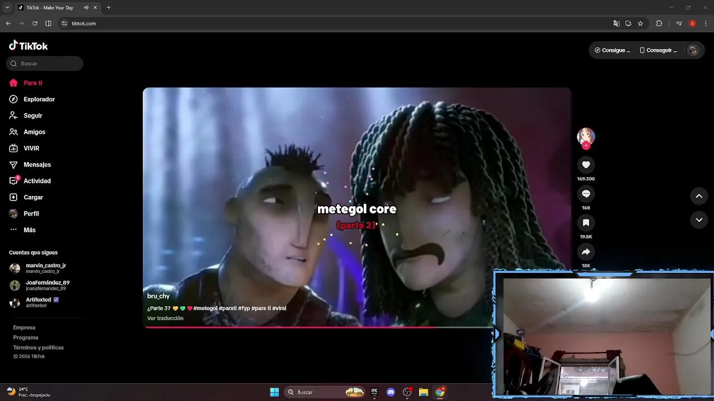Click the browser back arrow
Image resolution: width=714 pixels, height=401 pixels.
[8, 23]
